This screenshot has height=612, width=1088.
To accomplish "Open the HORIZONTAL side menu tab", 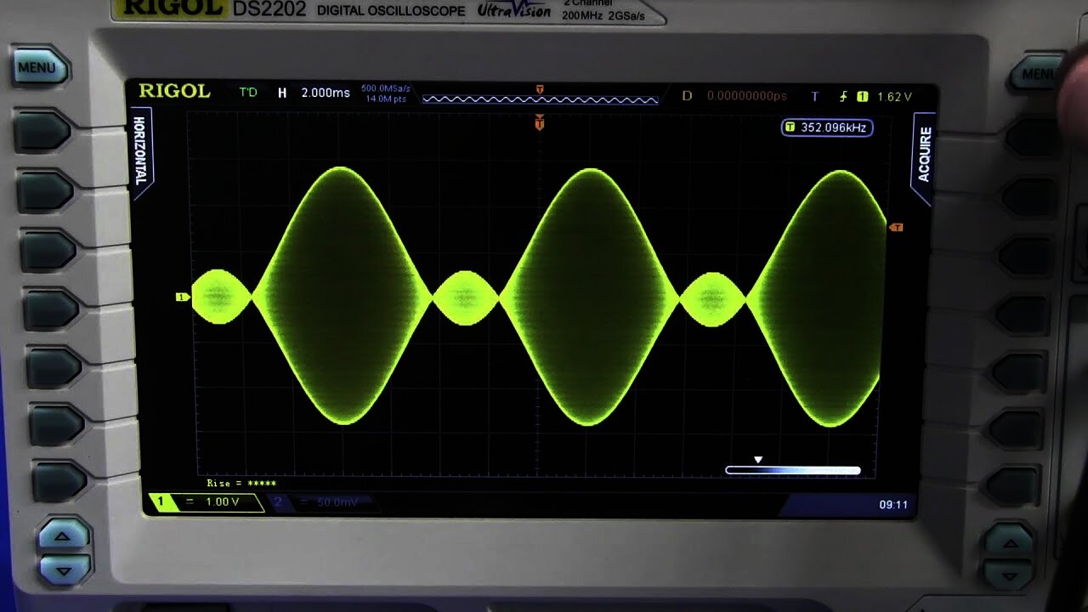I will (x=140, y=151).
